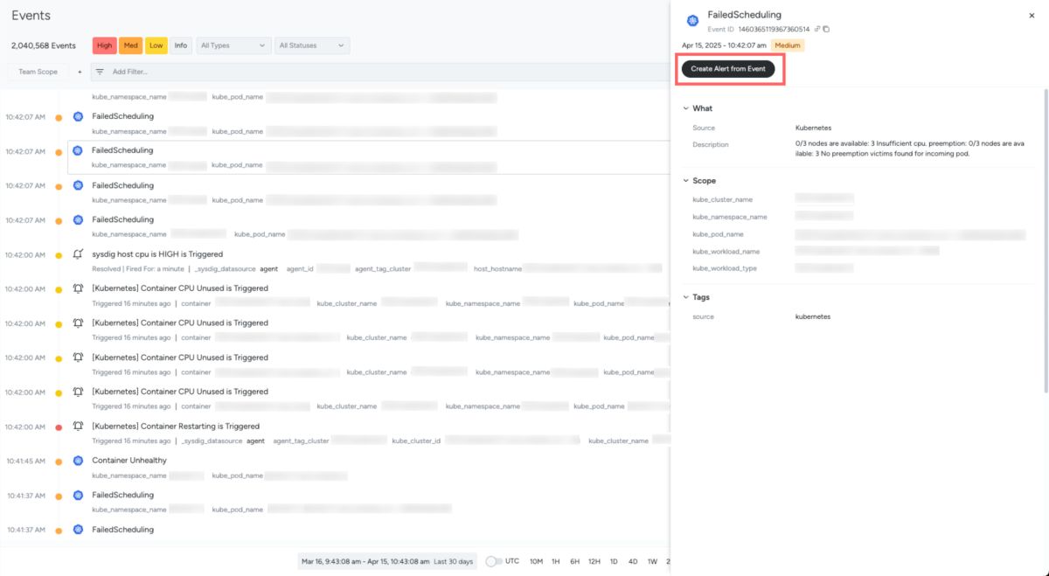1049x576 pixels.
Task: Toggle the High severity filter
Action: point(105,45)
